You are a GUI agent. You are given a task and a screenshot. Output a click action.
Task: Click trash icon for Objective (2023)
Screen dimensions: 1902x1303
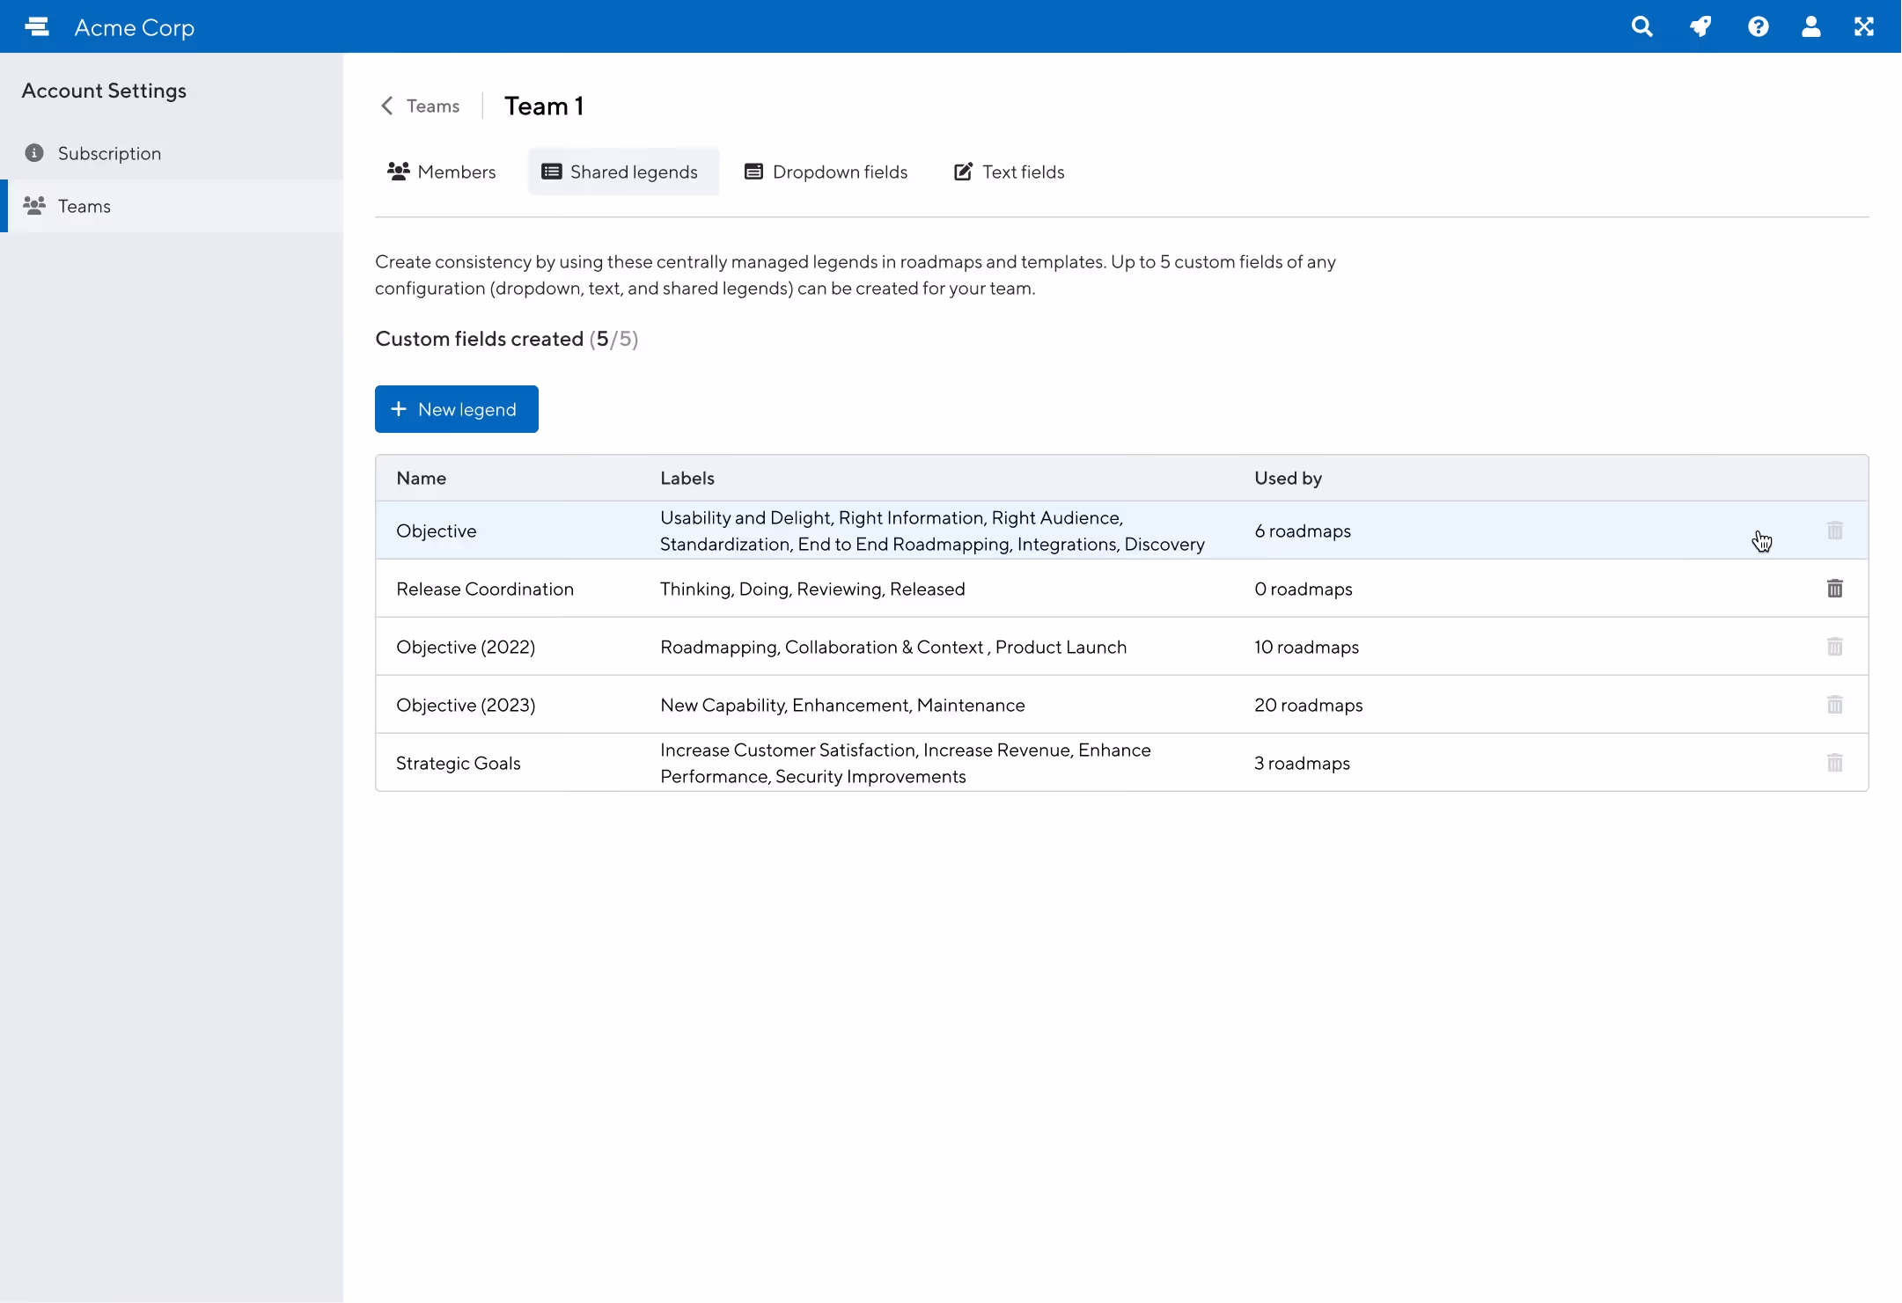coord(1834,705)
